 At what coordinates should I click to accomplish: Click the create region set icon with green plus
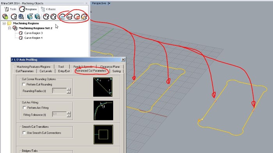click(x=5, y=17)
